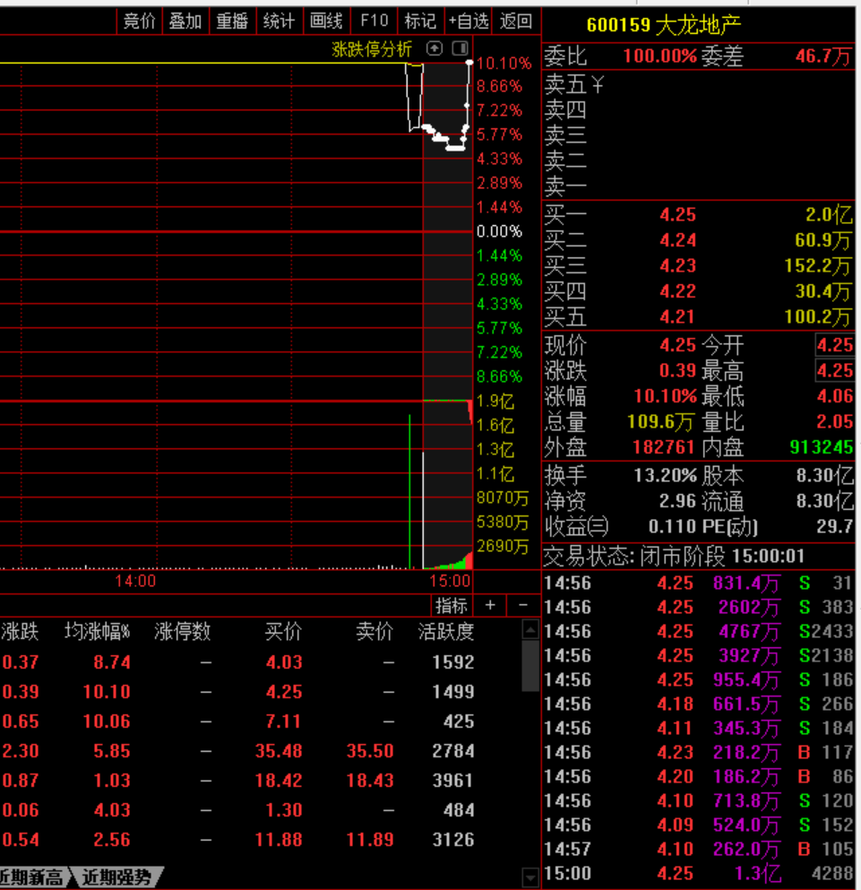Image resolution: width=861 pixels, height=890 pixels.
Task: Select the 叠加 overlay function
Action: tap(185, 20)
